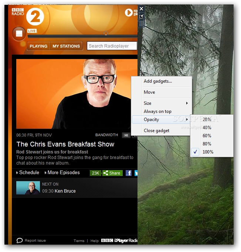The width and height of the screenshot is (241, 252).
Task: Focus the Search Radioplayer field
Action: click(x=112, y=46)
